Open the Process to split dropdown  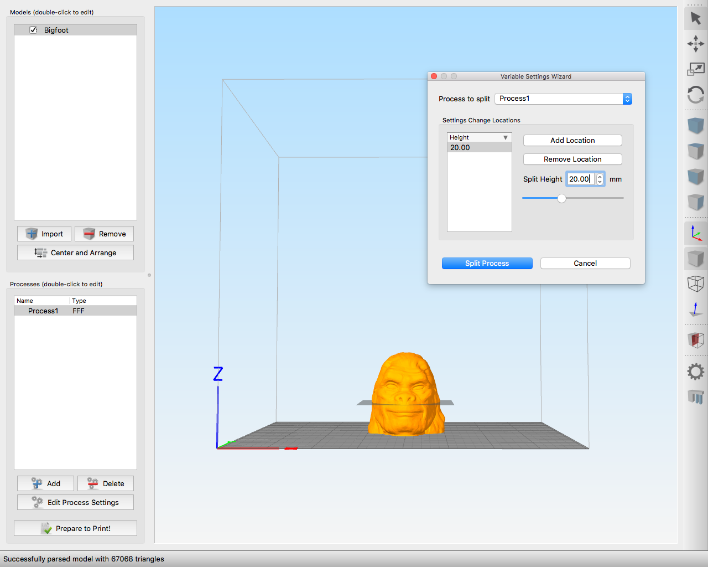pos(563,99)
